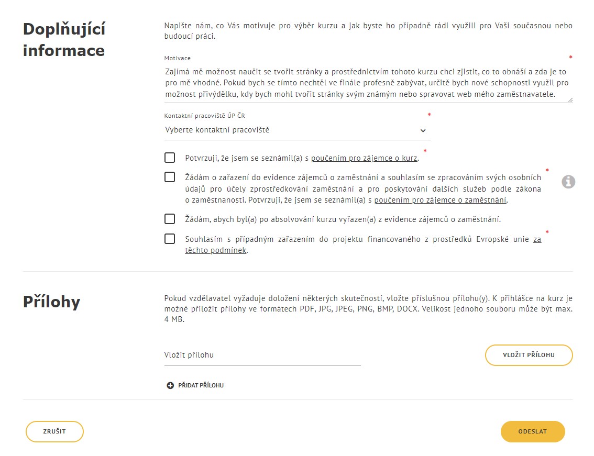Click the info icon beside the employment consent
Viewport: 594px width, 456px height.
[568, 182]
